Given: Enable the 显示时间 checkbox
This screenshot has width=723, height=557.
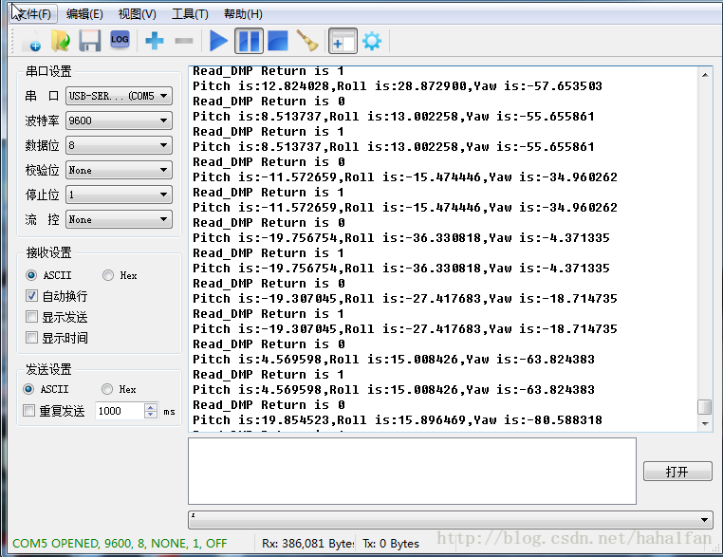Looking at the screenshot, I should coord(31,338).
